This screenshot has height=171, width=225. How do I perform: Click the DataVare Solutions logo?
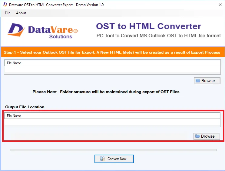pyautogui.click(x=43, y=31)
